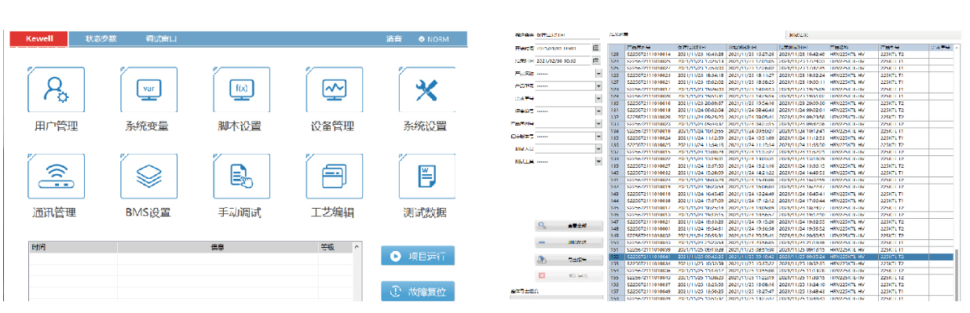Screen dimensions: 970x313
Task: Open 通讯管理 wifi router icon
Action: point(57,176)
